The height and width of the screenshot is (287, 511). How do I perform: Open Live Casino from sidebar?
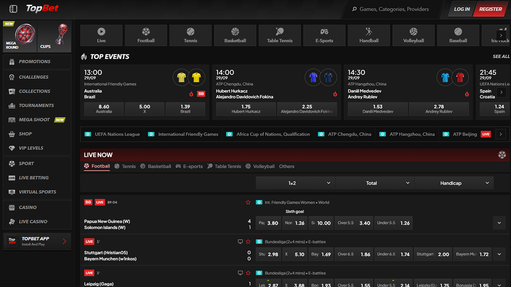click(x=37, y=222)
